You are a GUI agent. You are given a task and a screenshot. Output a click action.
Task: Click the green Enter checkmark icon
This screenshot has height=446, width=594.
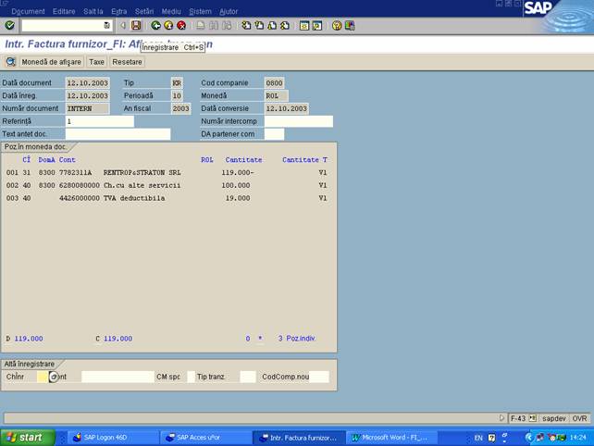pyautogui.click(x=9, y=26)
